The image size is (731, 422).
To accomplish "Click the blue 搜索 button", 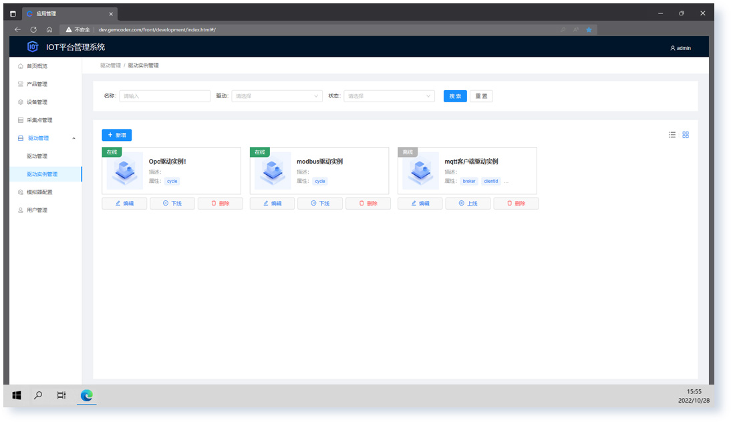I will click(455, 96).
